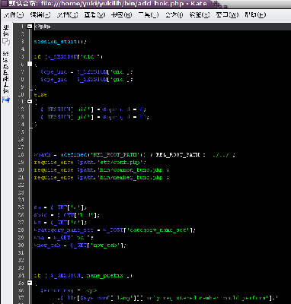Click require_once 'etc/conf.php' line
Viewport: 291px width, 304px height.
(x=90, y=163)
